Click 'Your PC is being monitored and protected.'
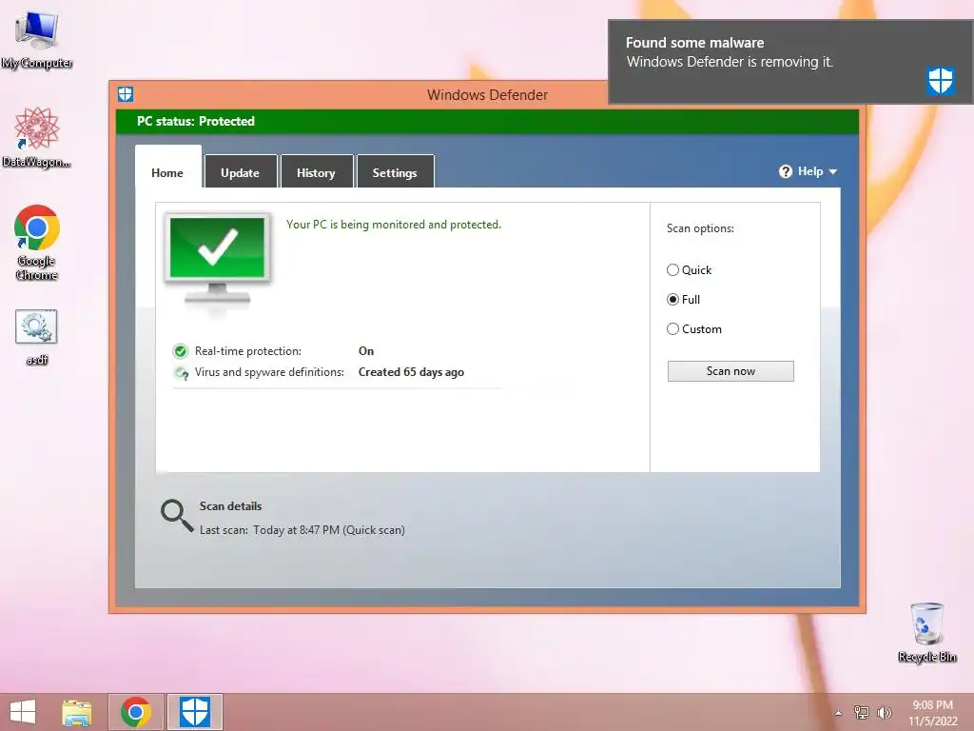Screen dimensions: 974x731 tap(393, 225)
